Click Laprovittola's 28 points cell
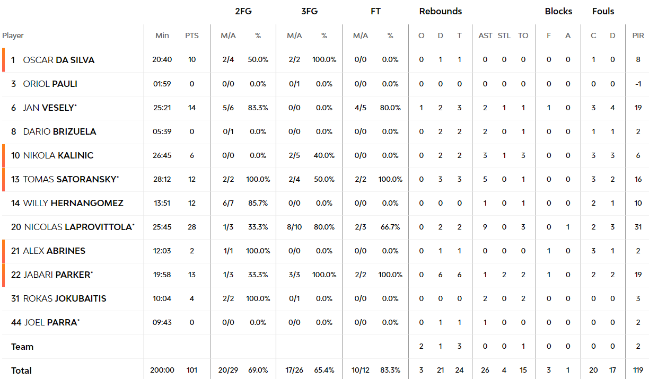 192,227
